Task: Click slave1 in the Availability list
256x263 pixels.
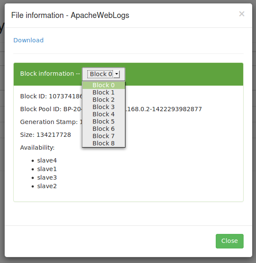Action: (x=47, y=169)
